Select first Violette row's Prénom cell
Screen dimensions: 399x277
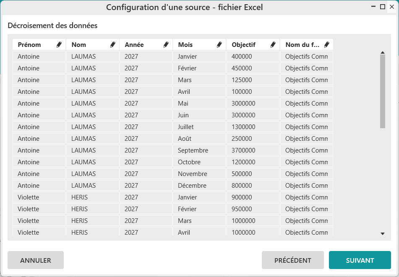[x=39, y=197]
